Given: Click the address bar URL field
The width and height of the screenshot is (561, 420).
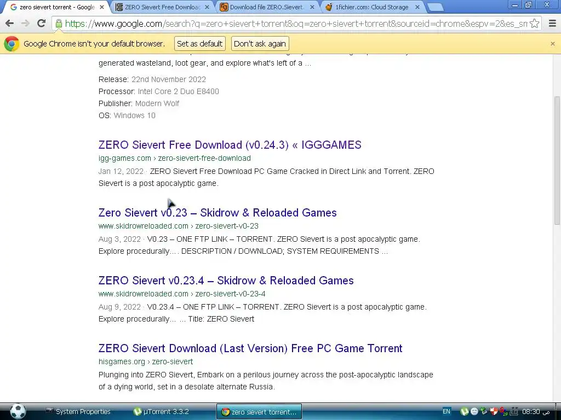Looking at the screenshot, I should [x=295, y=24].
